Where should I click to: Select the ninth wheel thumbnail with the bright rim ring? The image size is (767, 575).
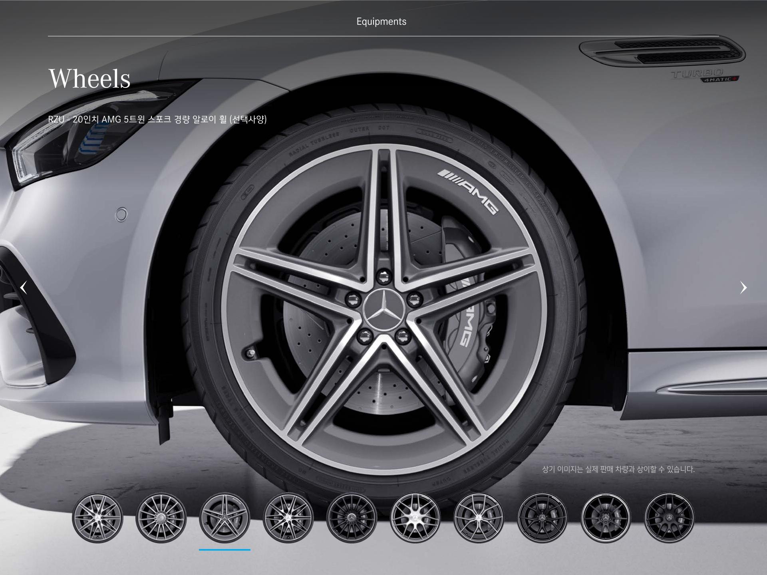(x=606, y=518)
